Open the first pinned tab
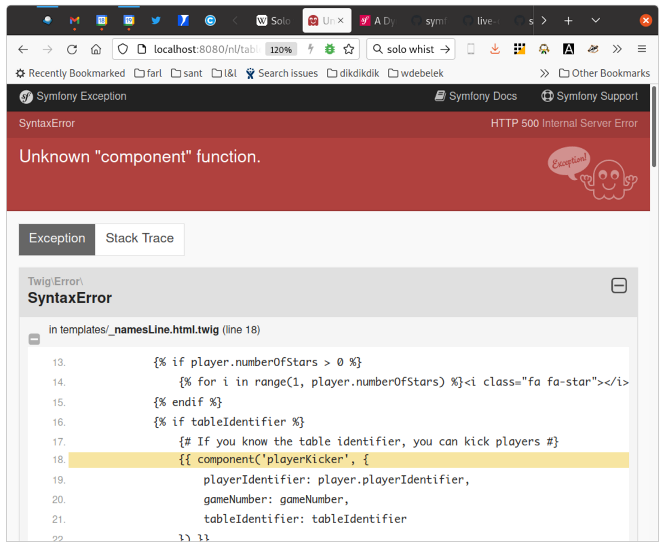This screenshot has height=548, width=665. [48, 21]
